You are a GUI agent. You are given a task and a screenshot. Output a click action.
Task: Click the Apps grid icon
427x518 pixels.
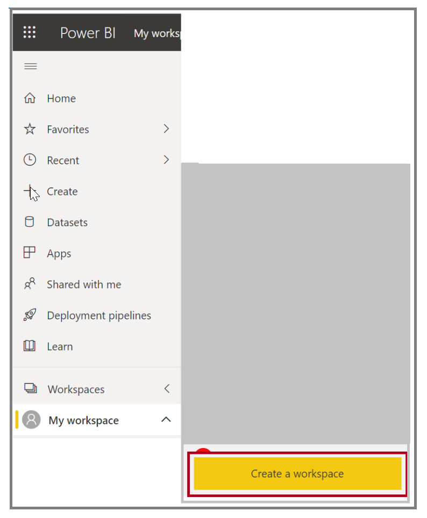tap(30, 253)
